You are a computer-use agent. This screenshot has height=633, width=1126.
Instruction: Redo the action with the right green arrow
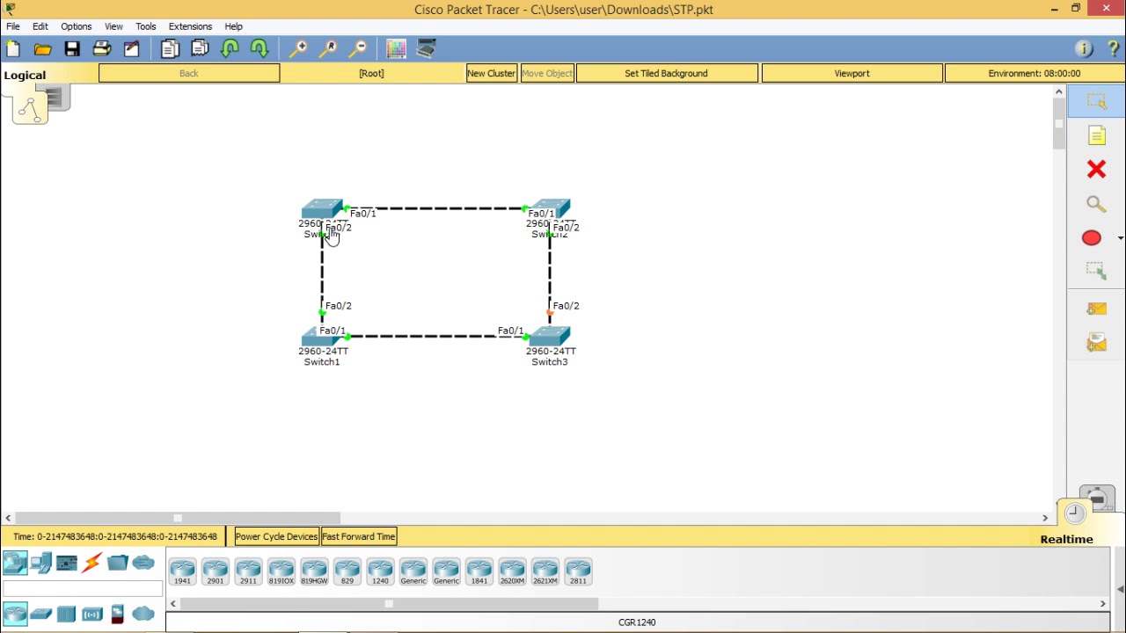260,49
